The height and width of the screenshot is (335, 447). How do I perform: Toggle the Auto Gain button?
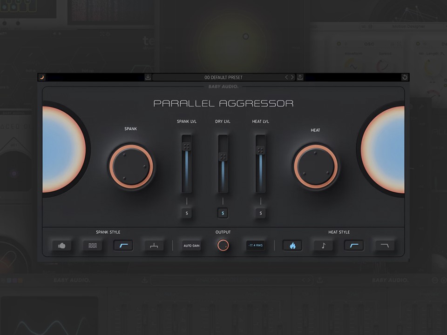click(x=191, y=246)
